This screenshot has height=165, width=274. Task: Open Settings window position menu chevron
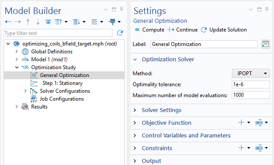coord(251,10)
